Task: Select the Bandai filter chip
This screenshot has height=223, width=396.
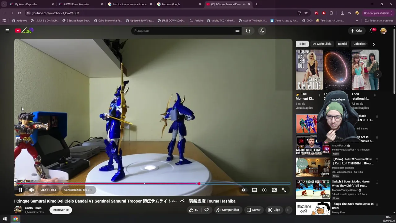Action: coord(342,44)
